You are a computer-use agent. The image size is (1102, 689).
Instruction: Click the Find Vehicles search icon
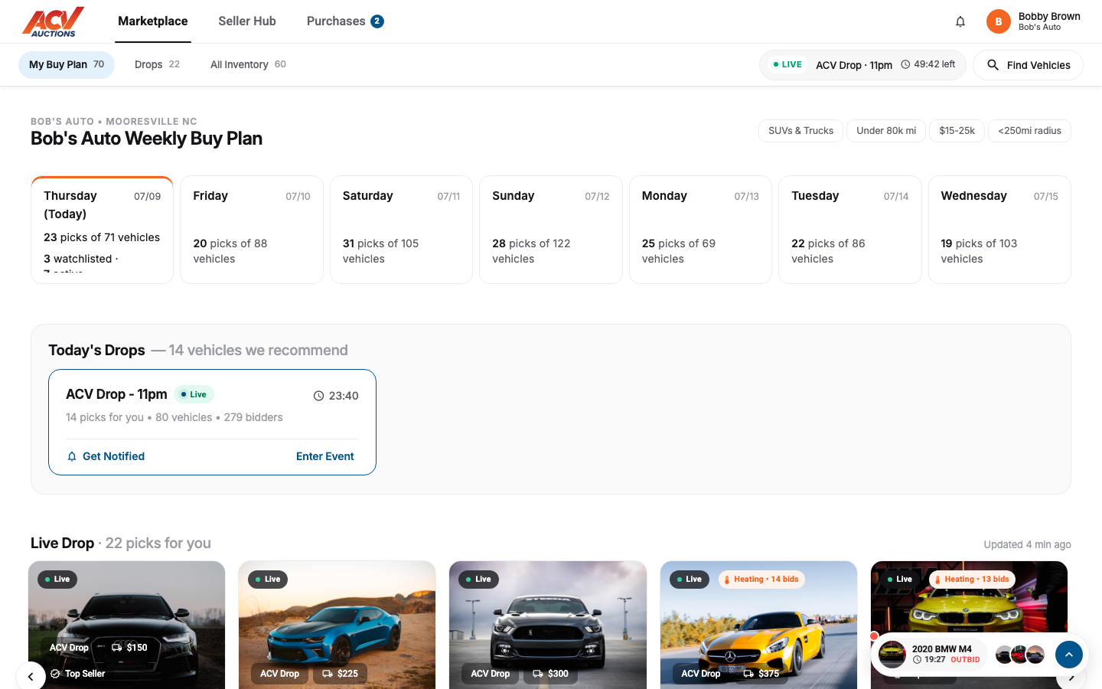[993, 65]
